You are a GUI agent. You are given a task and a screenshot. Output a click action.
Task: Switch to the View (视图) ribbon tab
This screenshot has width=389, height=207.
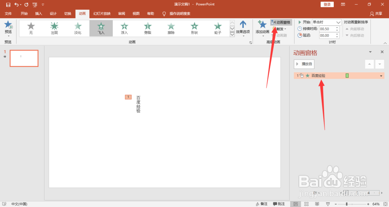[x=136, y=14]
